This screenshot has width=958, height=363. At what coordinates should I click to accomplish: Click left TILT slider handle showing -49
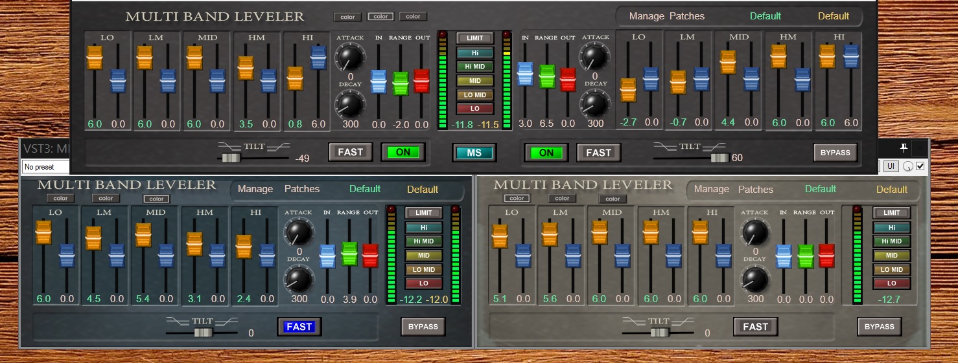(x=231, y=157)
